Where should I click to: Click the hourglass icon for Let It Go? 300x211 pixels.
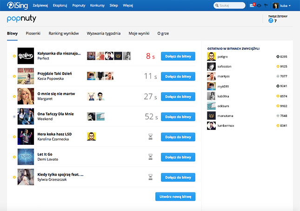150,157
